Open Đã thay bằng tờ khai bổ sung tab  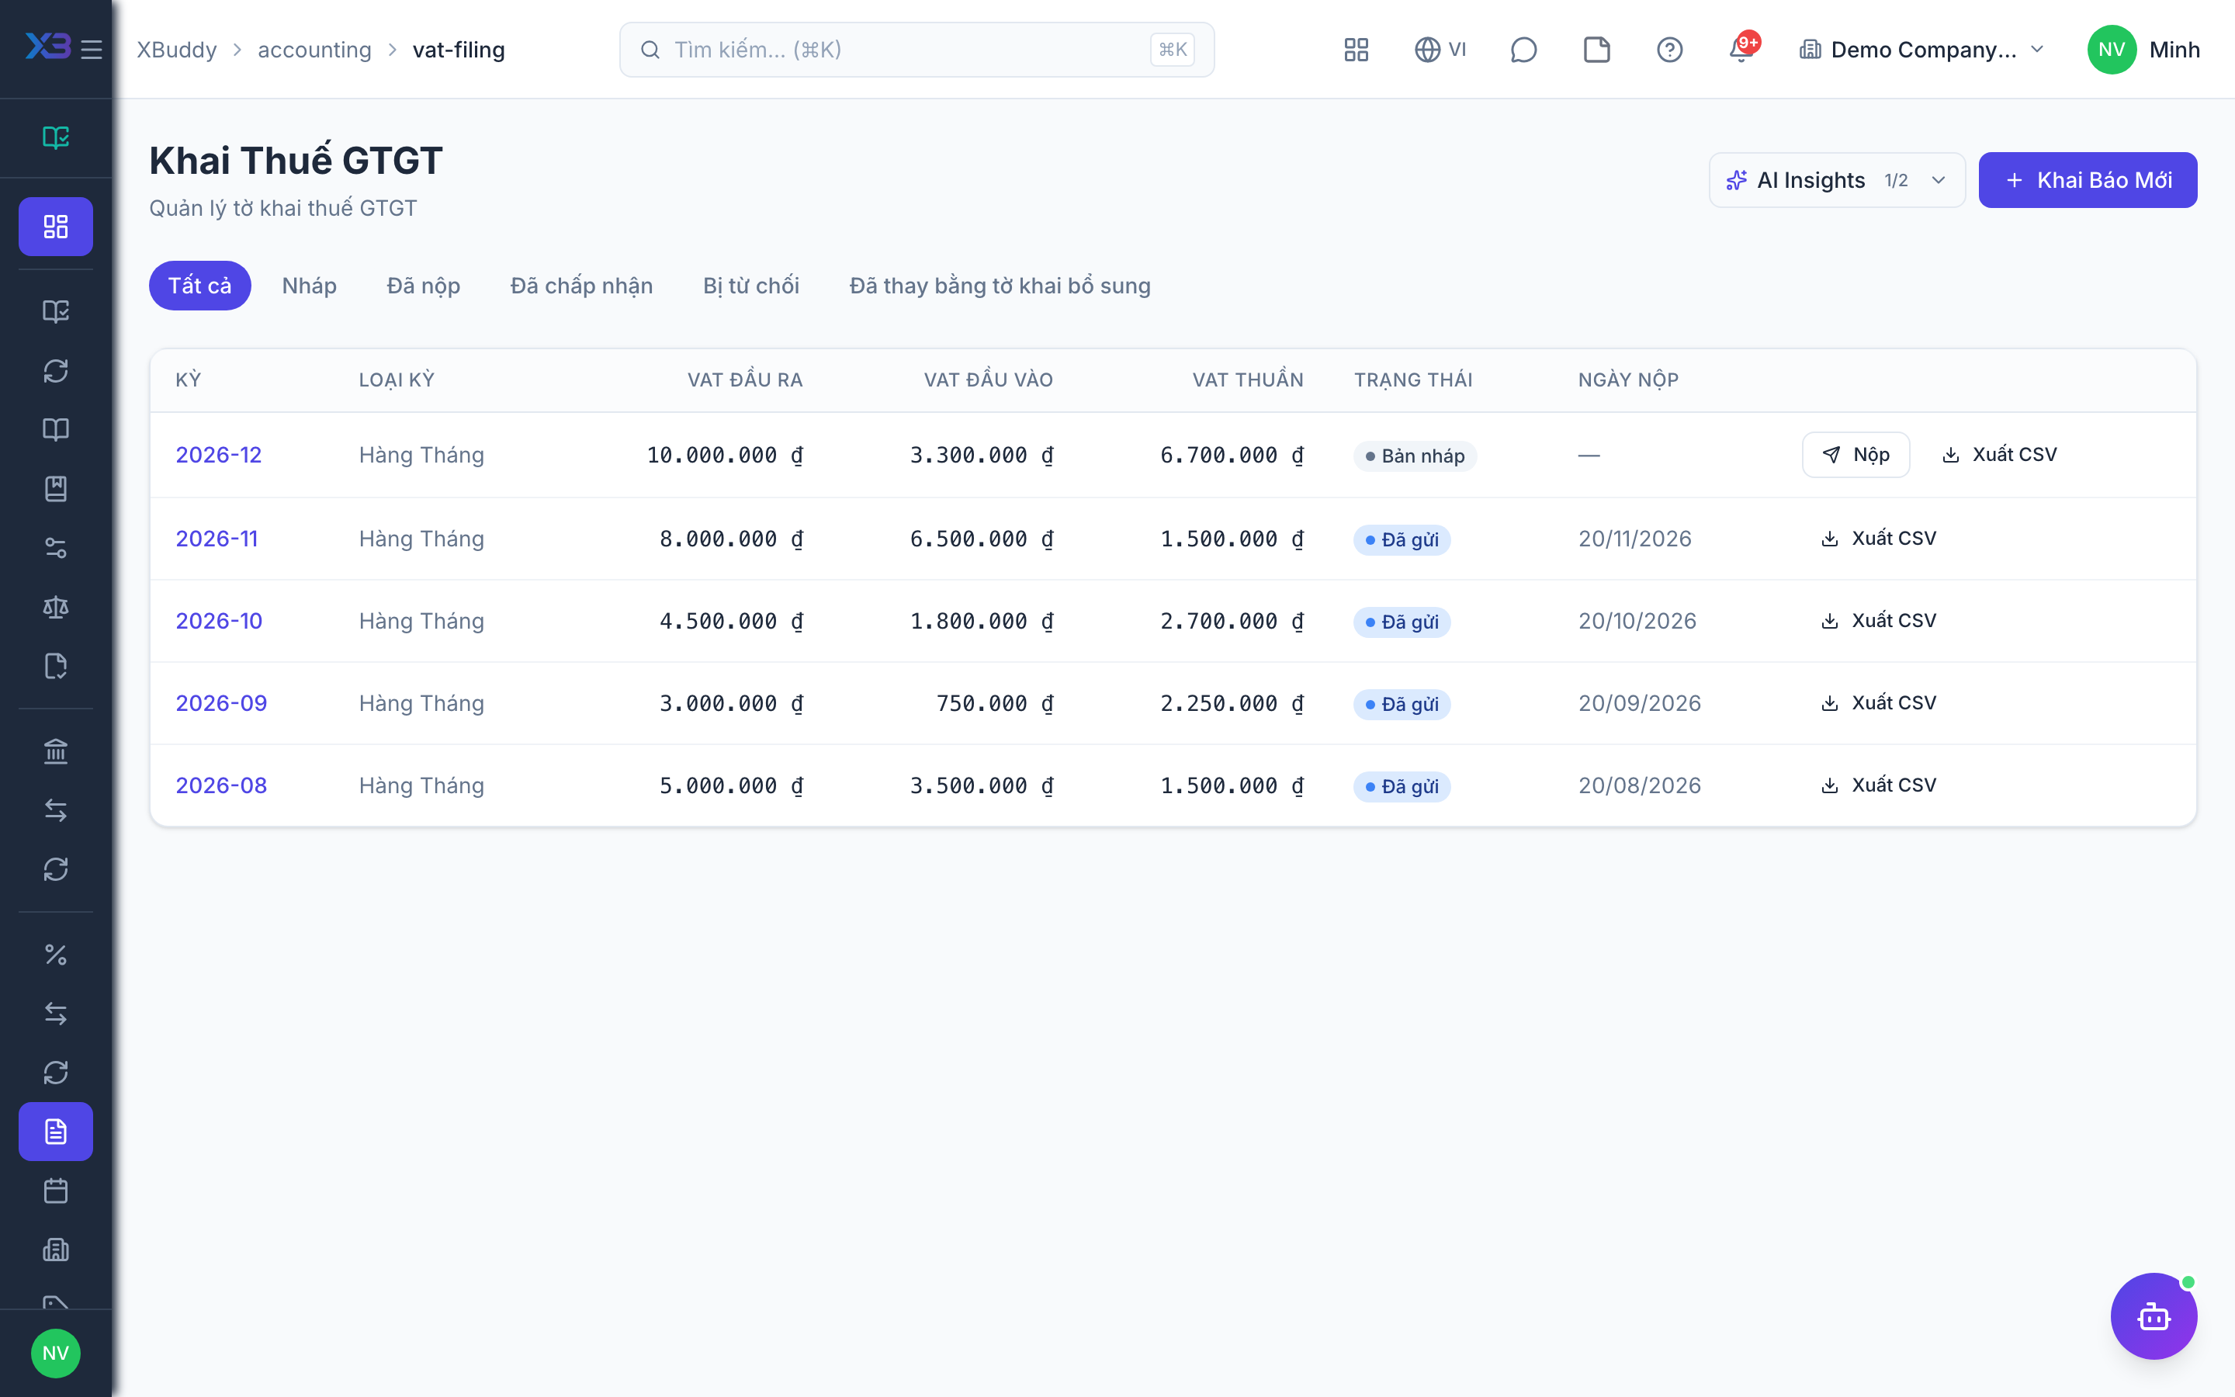1000,286
